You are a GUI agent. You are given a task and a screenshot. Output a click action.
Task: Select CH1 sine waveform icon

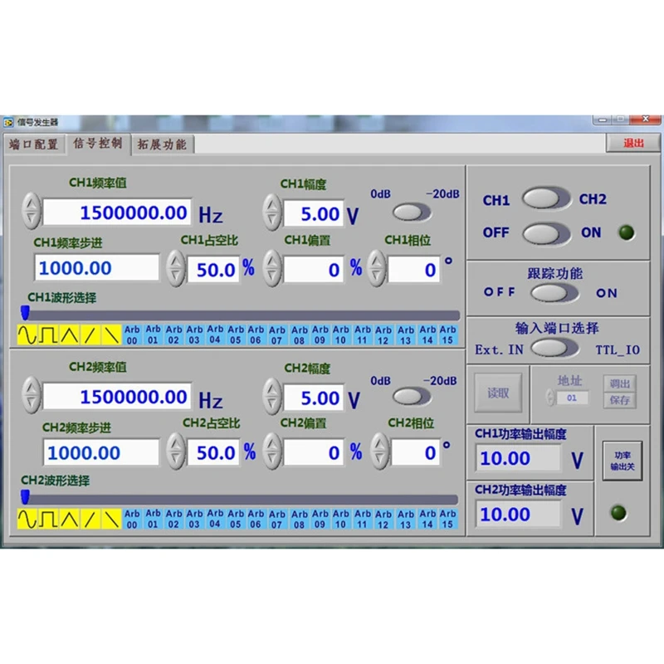pyautogui.click(x=27, y=335)
